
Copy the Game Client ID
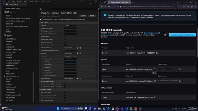coord(154,69)
